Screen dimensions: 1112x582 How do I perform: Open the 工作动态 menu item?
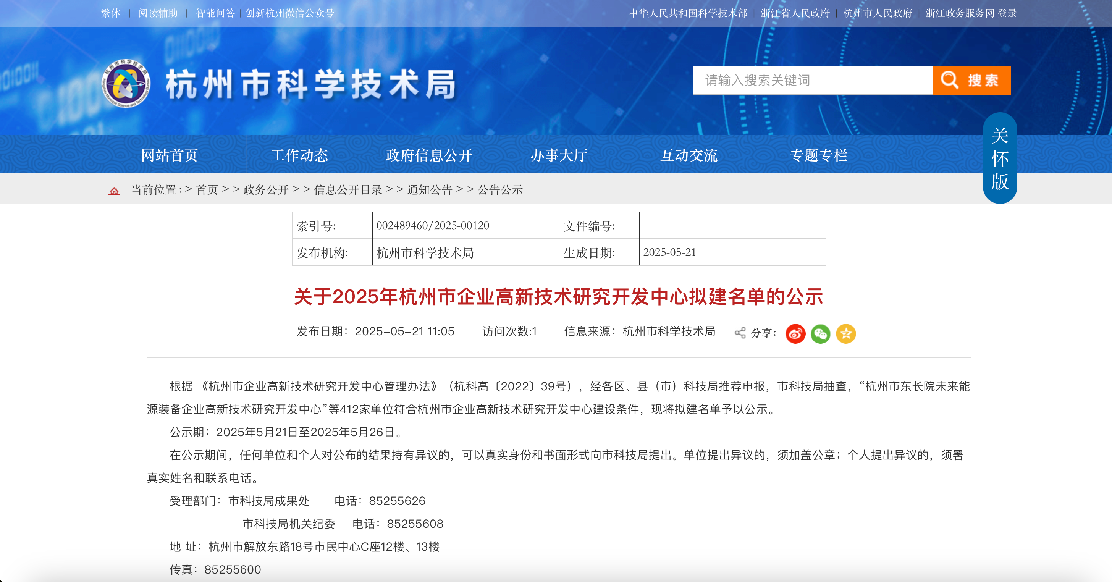coord(299,155)
